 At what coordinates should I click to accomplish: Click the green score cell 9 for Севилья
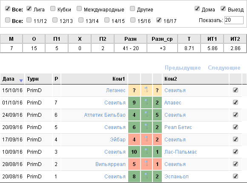134,102
